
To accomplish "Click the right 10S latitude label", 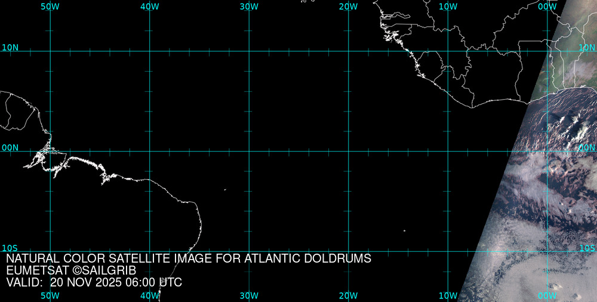I will click(x=587, y=248).
